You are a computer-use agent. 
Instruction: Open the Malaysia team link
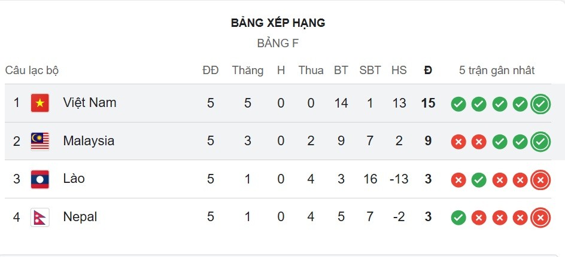click(x=89, y=141)
